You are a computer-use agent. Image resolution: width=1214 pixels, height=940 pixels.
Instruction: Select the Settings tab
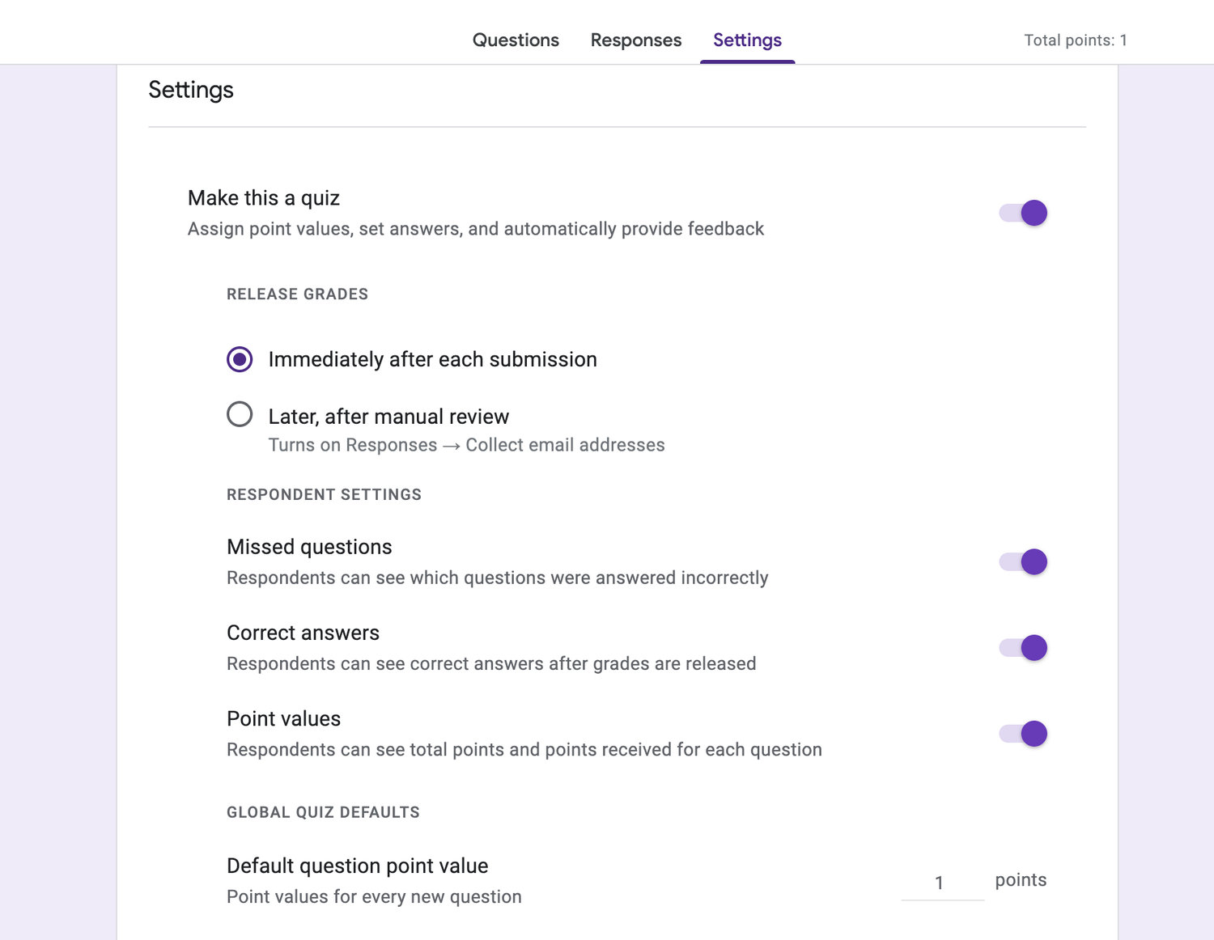(x=747, y=40)
